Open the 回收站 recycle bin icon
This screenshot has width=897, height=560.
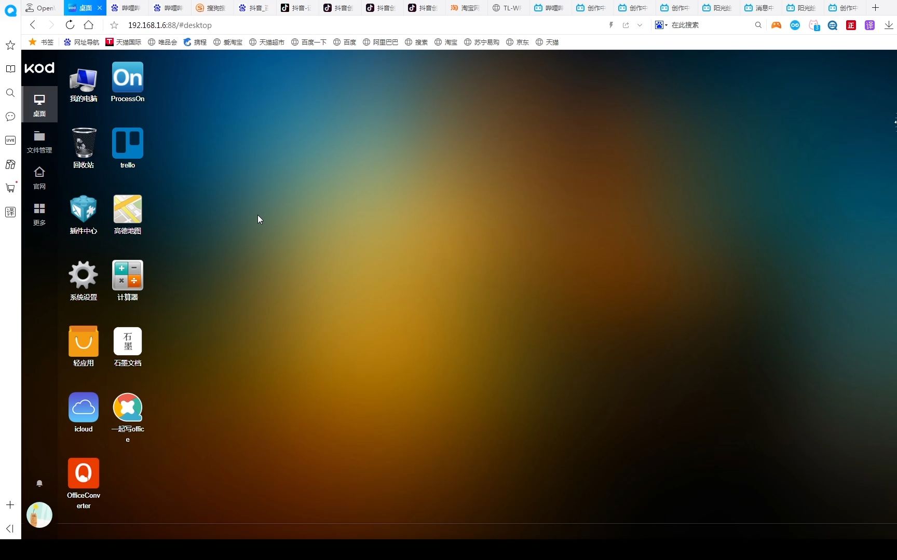[x=84, y=148]
